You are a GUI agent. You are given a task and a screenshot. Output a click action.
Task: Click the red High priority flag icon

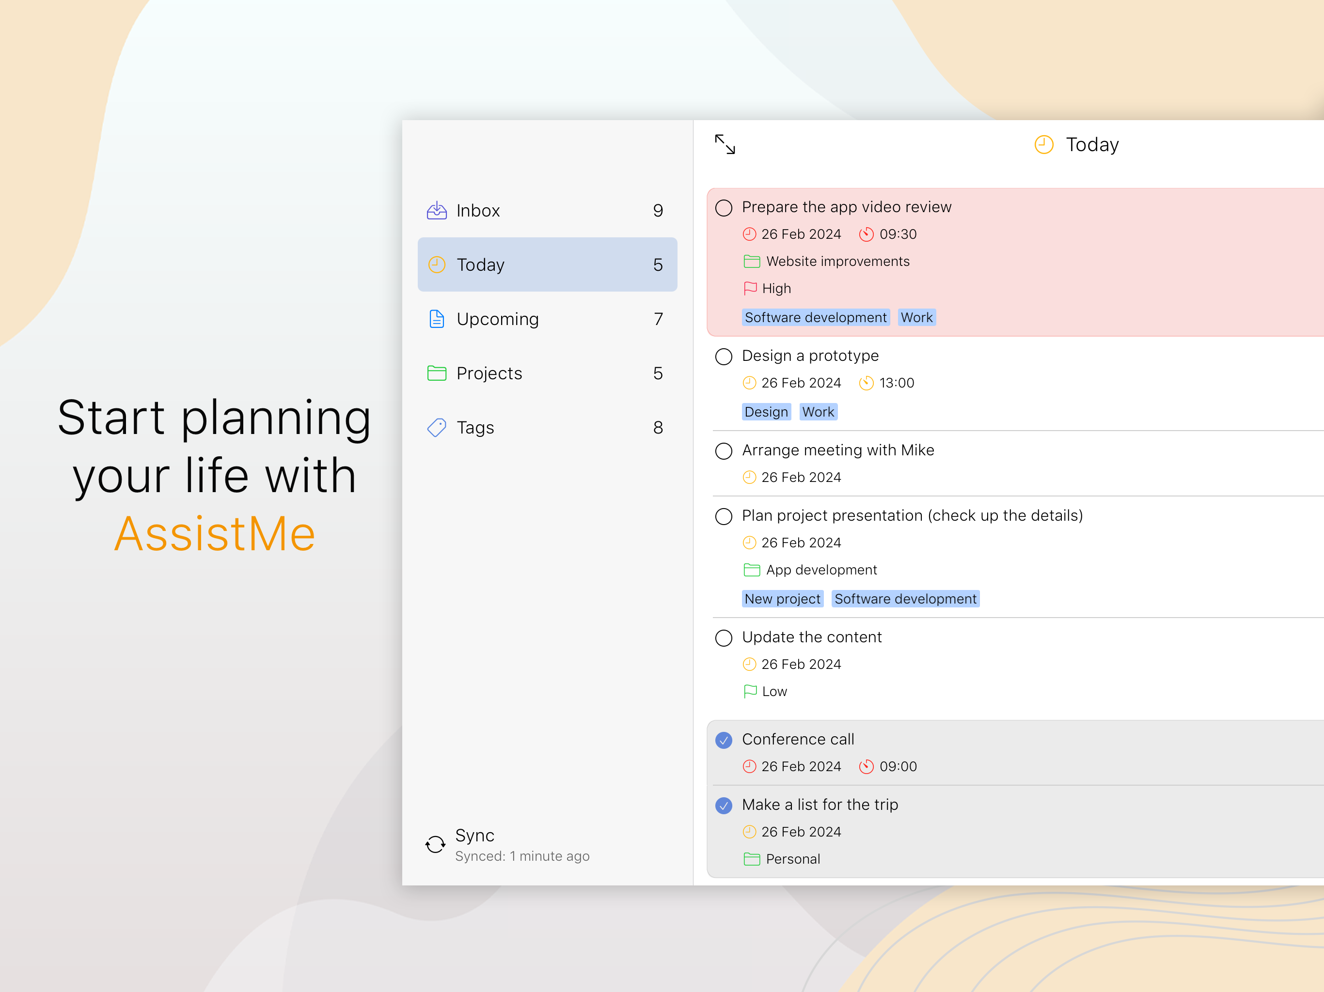(x=750, y=288)
